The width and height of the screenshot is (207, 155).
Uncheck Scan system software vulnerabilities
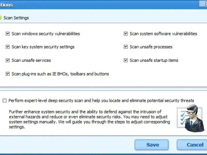pos(126,34)
